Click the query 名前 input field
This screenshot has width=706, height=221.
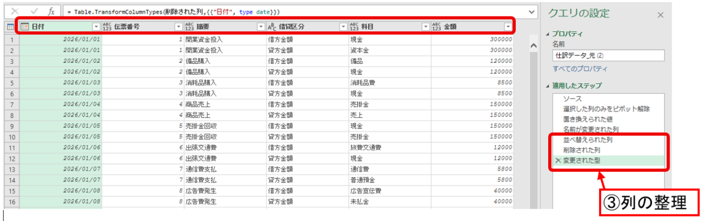click(608, 55)
